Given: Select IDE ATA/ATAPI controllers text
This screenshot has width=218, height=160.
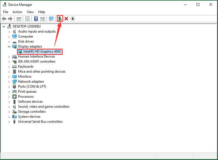Looking at the screenshot, I should pyautogui.click(x=37, y=61).
